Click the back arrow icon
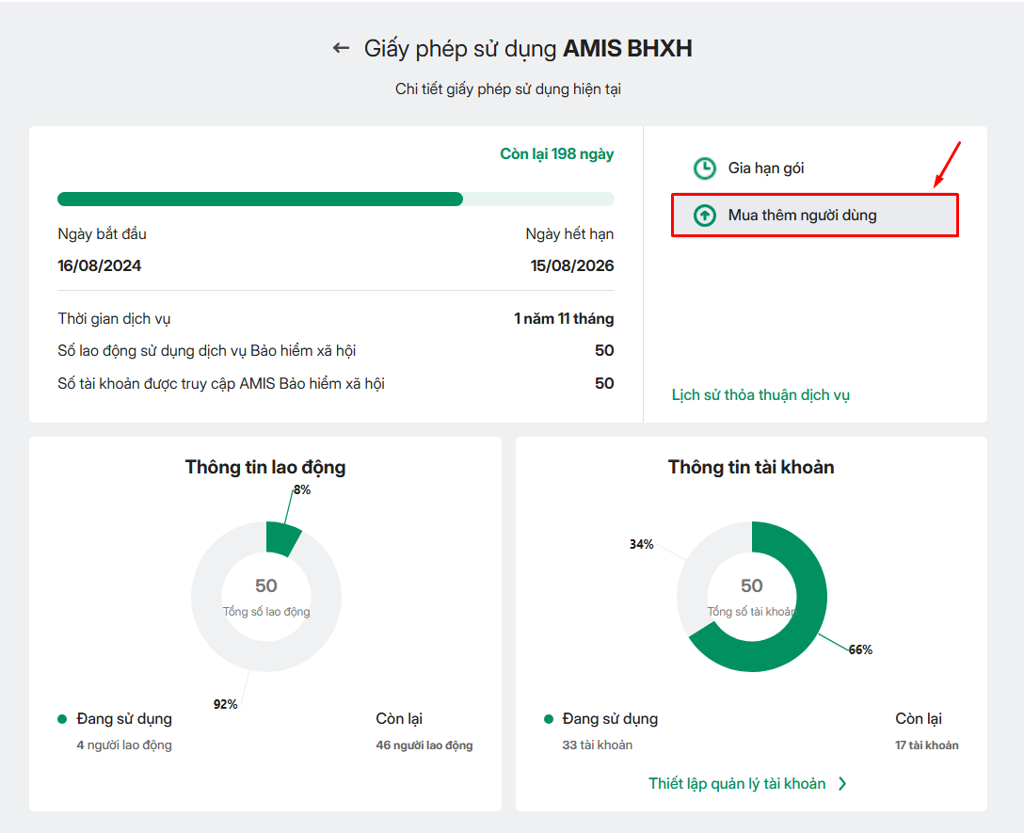Screen dimensions: 1024x833 [x=341, y=48]
